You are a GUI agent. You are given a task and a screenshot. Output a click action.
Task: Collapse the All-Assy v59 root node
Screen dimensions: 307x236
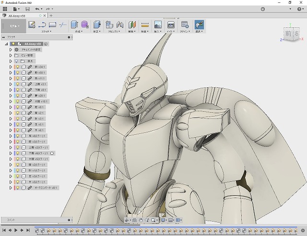(6, 44)
